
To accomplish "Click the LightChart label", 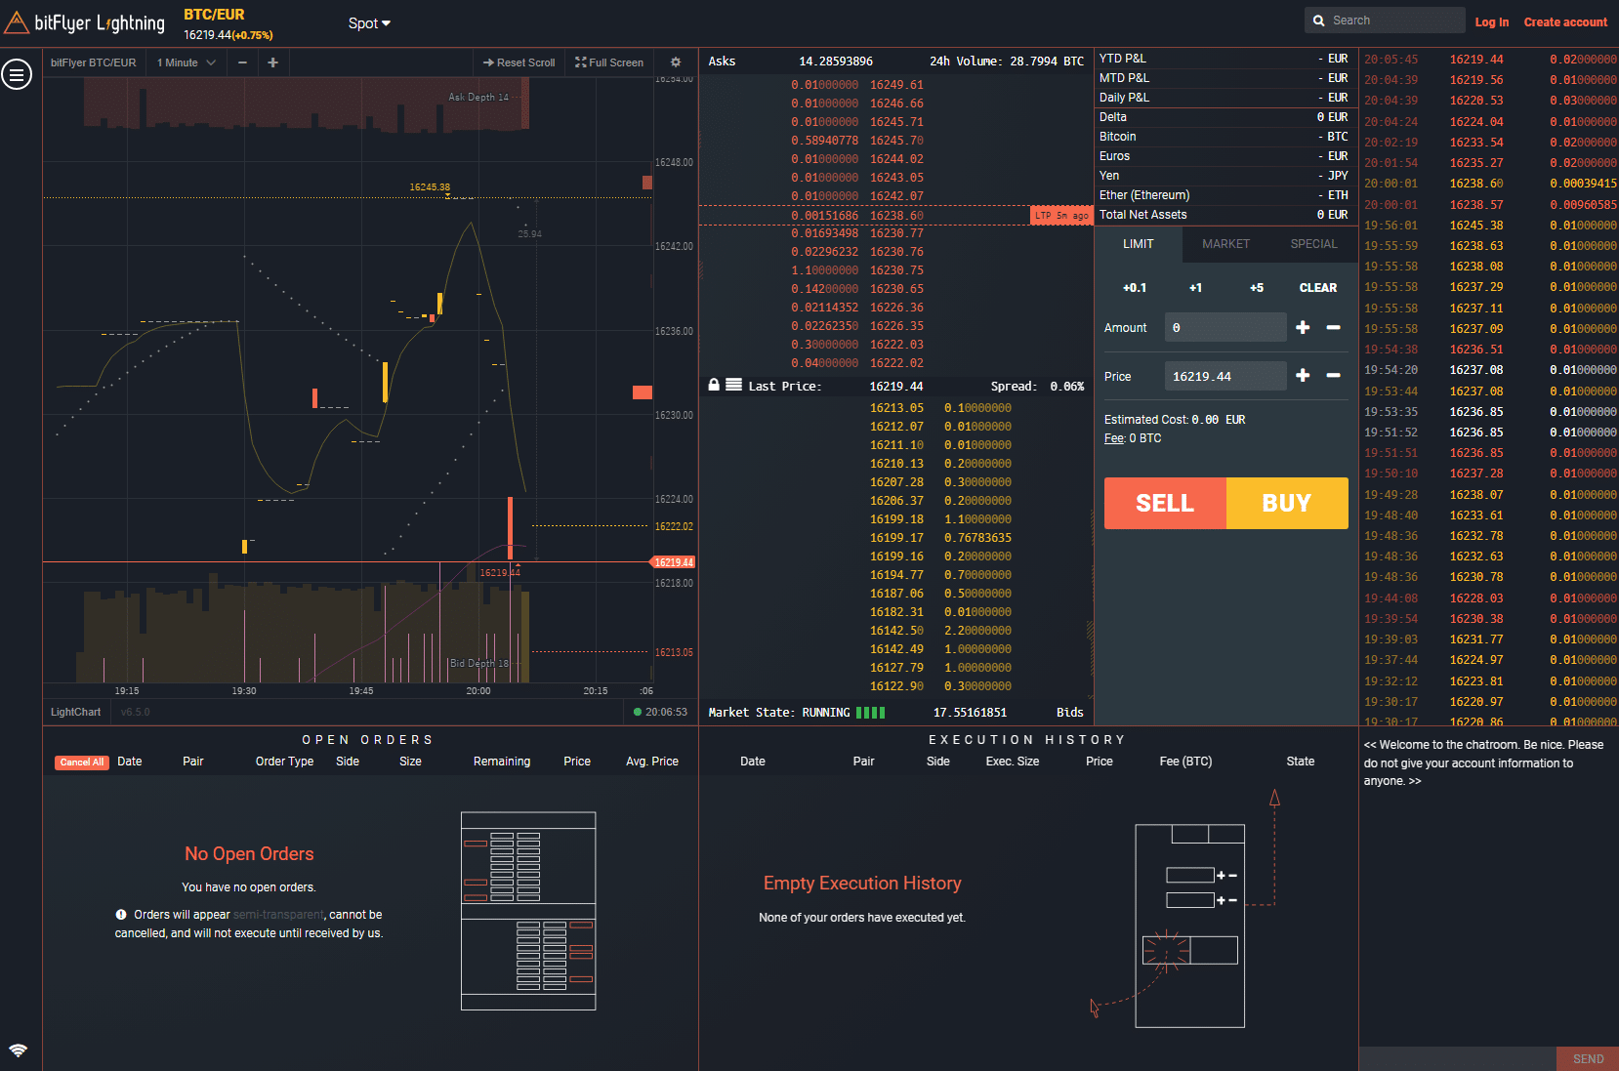I will click(75, 712).
